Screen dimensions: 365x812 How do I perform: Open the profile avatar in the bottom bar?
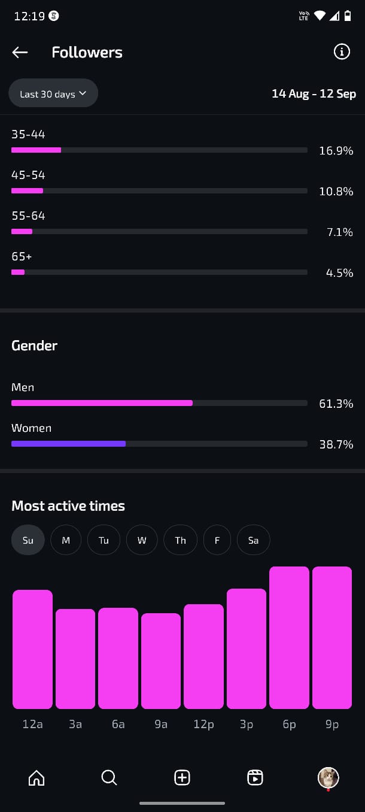[328, 777]
